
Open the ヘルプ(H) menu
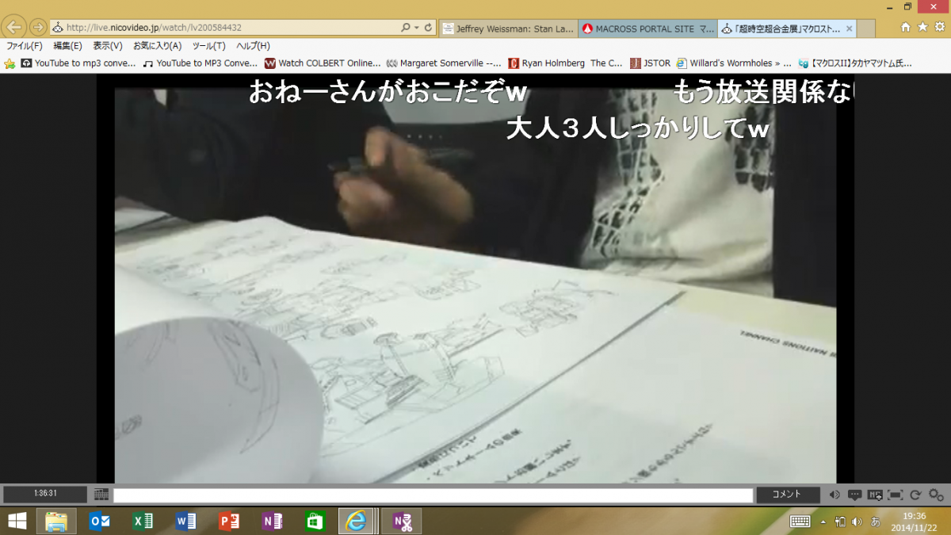(253, 46)
